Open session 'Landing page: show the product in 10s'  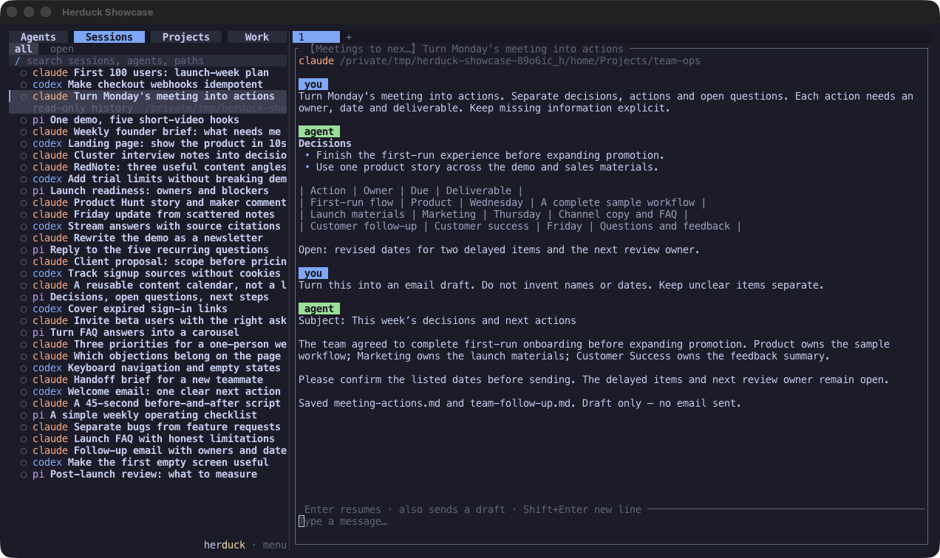point(148,143)
